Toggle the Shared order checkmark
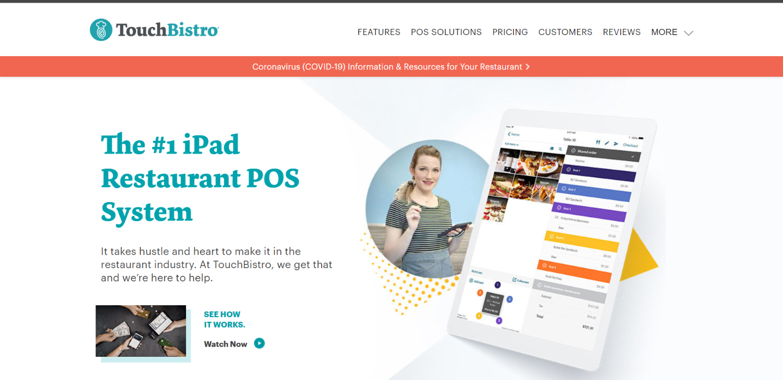This screenshot has height=380, width=783. click(632, 156)
